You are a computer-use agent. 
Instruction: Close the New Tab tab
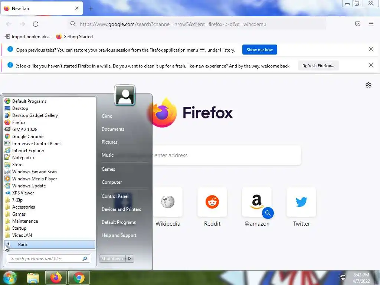[77, 8]
